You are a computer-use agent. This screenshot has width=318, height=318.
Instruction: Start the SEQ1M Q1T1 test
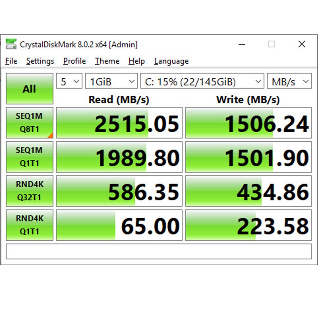pyautogui.click(x=30, y=157)
